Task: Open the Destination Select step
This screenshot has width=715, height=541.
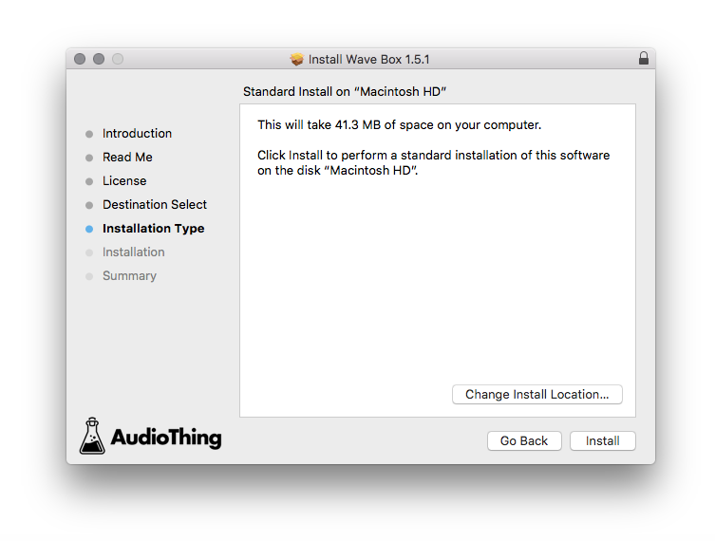Action: [x=155, y=205]
